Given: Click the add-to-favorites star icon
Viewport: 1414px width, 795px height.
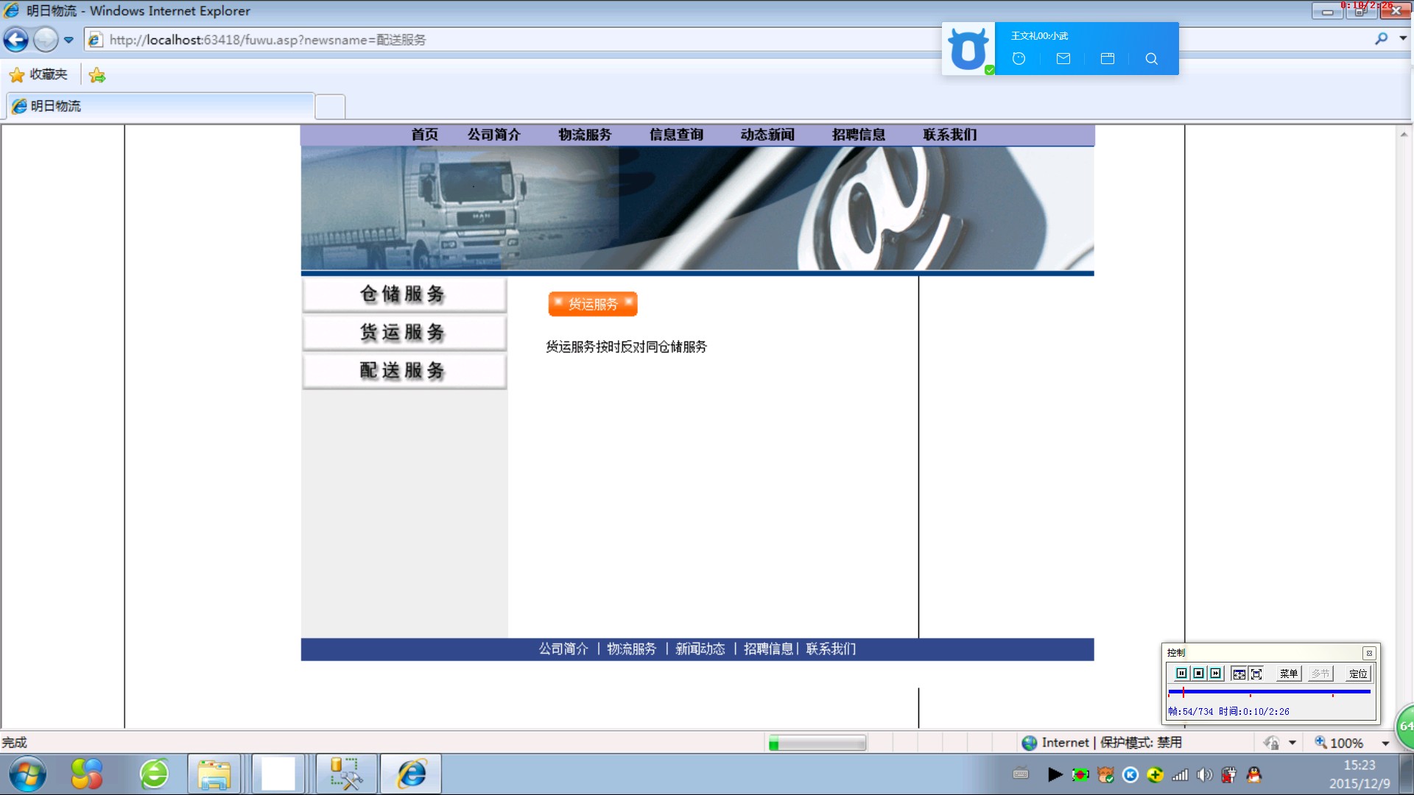Looking at the screenshot, I should (96, 74).
